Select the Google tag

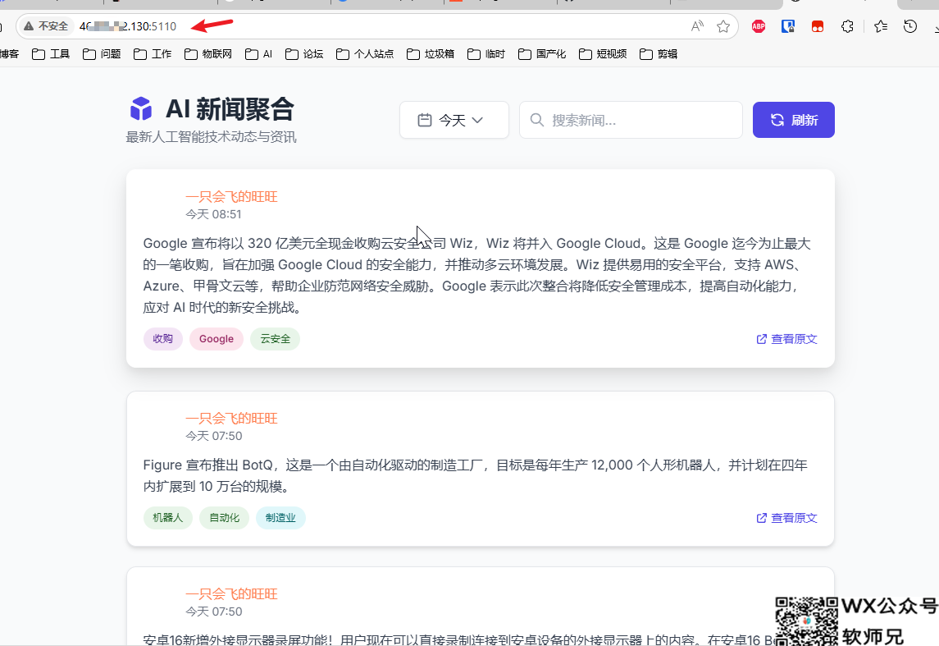pyautogui.click(x=217, y=338)
